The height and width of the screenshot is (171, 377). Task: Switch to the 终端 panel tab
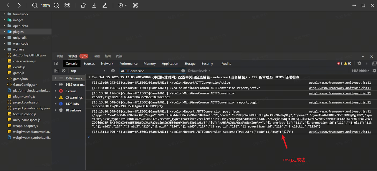click(119, 56)
